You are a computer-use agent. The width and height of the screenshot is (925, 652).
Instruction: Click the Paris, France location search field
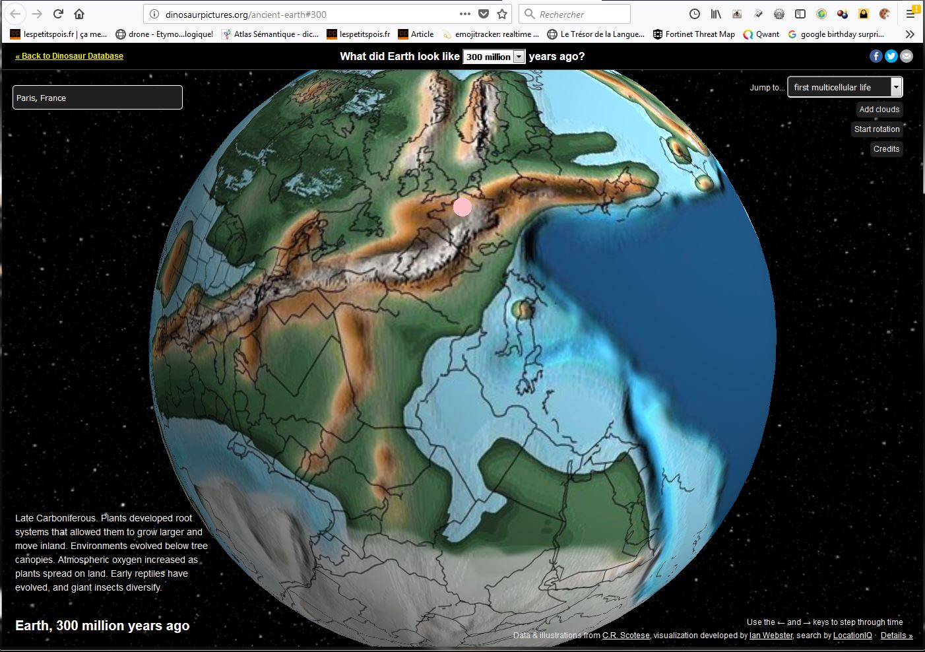98,98
